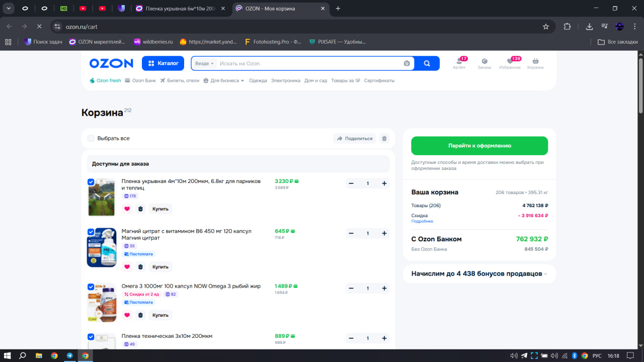Image resolution: width=644 pixels, height=362 pixels.
Task: Increase quantity of Омега 3 with plus
Action: [384, 288]
